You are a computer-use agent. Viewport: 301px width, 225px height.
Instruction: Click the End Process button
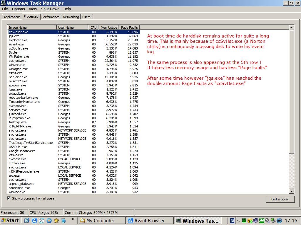point(280,199)
